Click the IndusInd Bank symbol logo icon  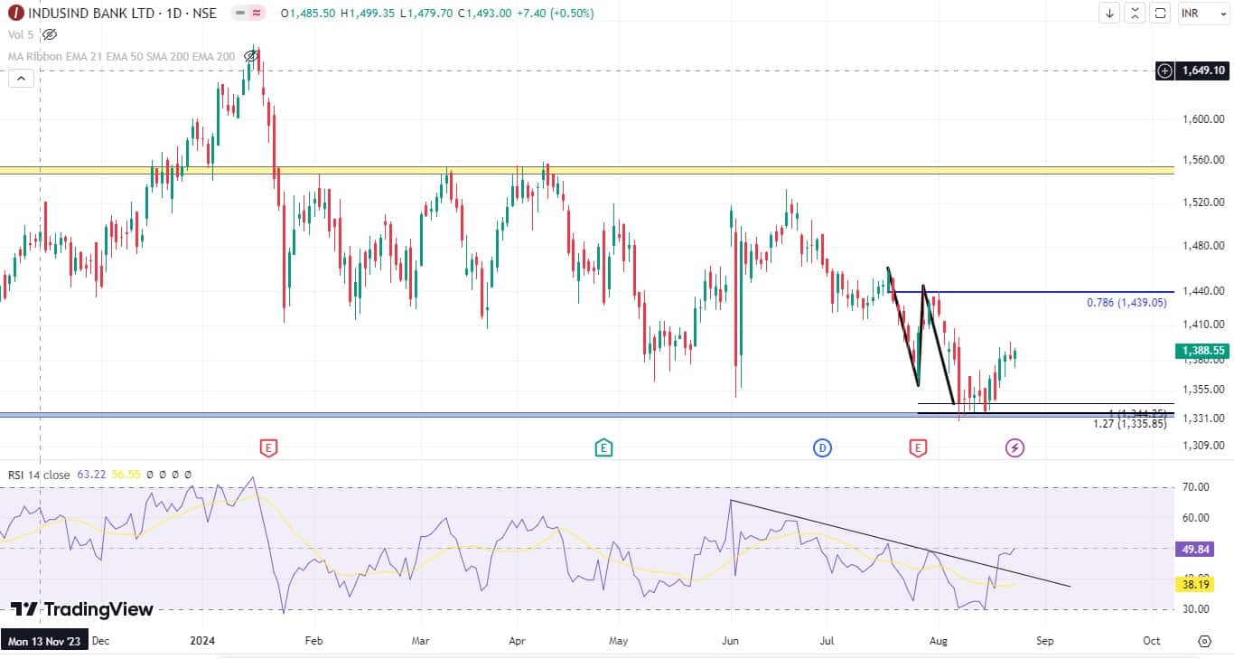pyautogui.click(x=15, y=14)
